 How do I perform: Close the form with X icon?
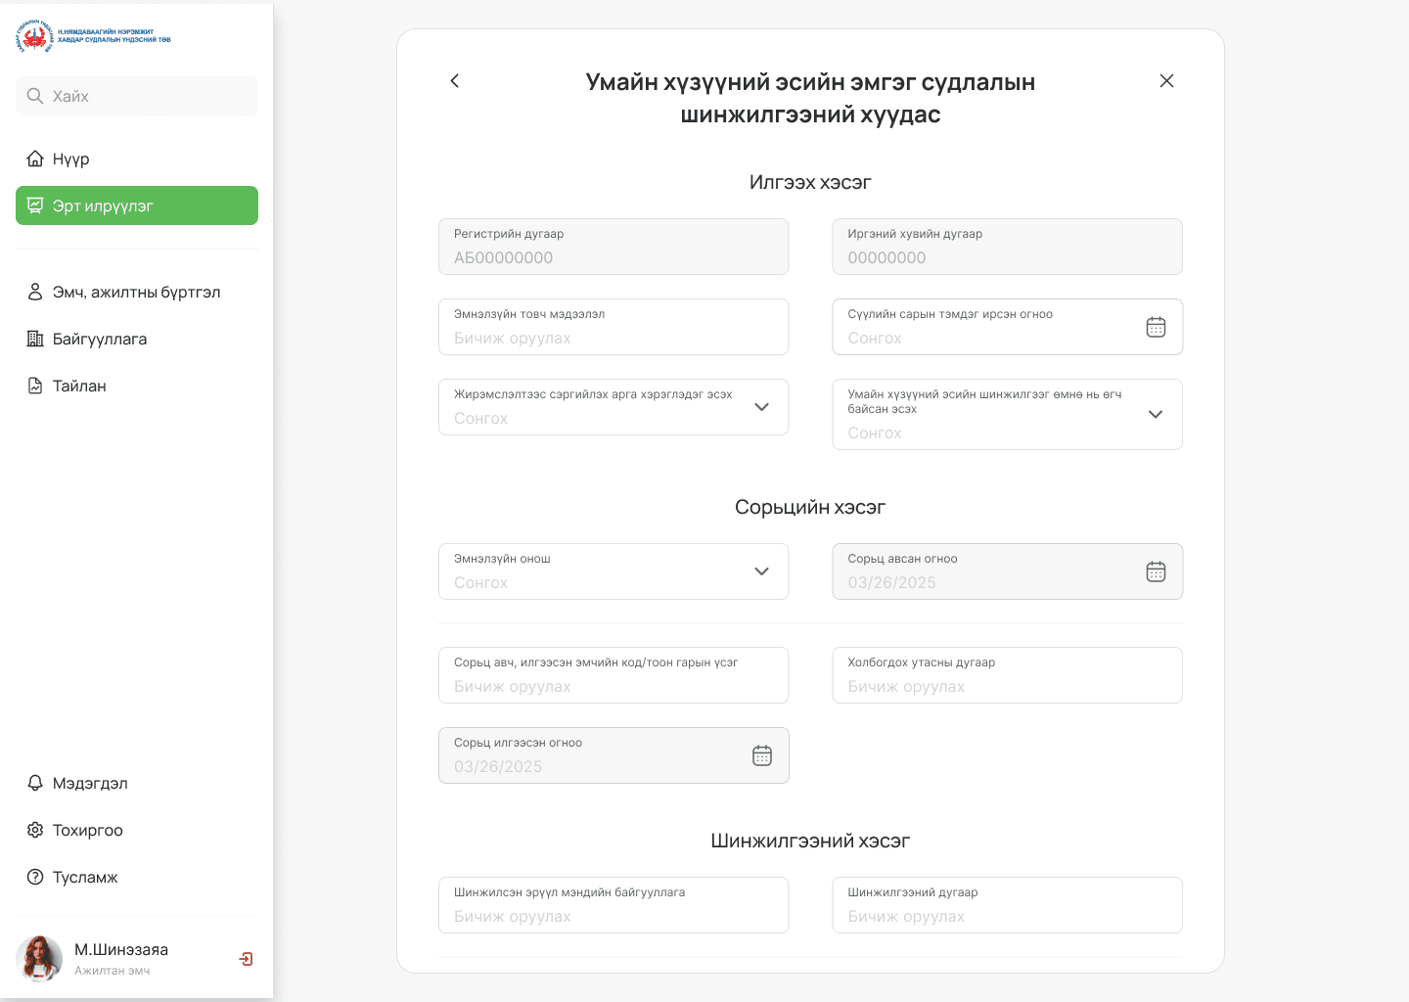point(1166,81)
